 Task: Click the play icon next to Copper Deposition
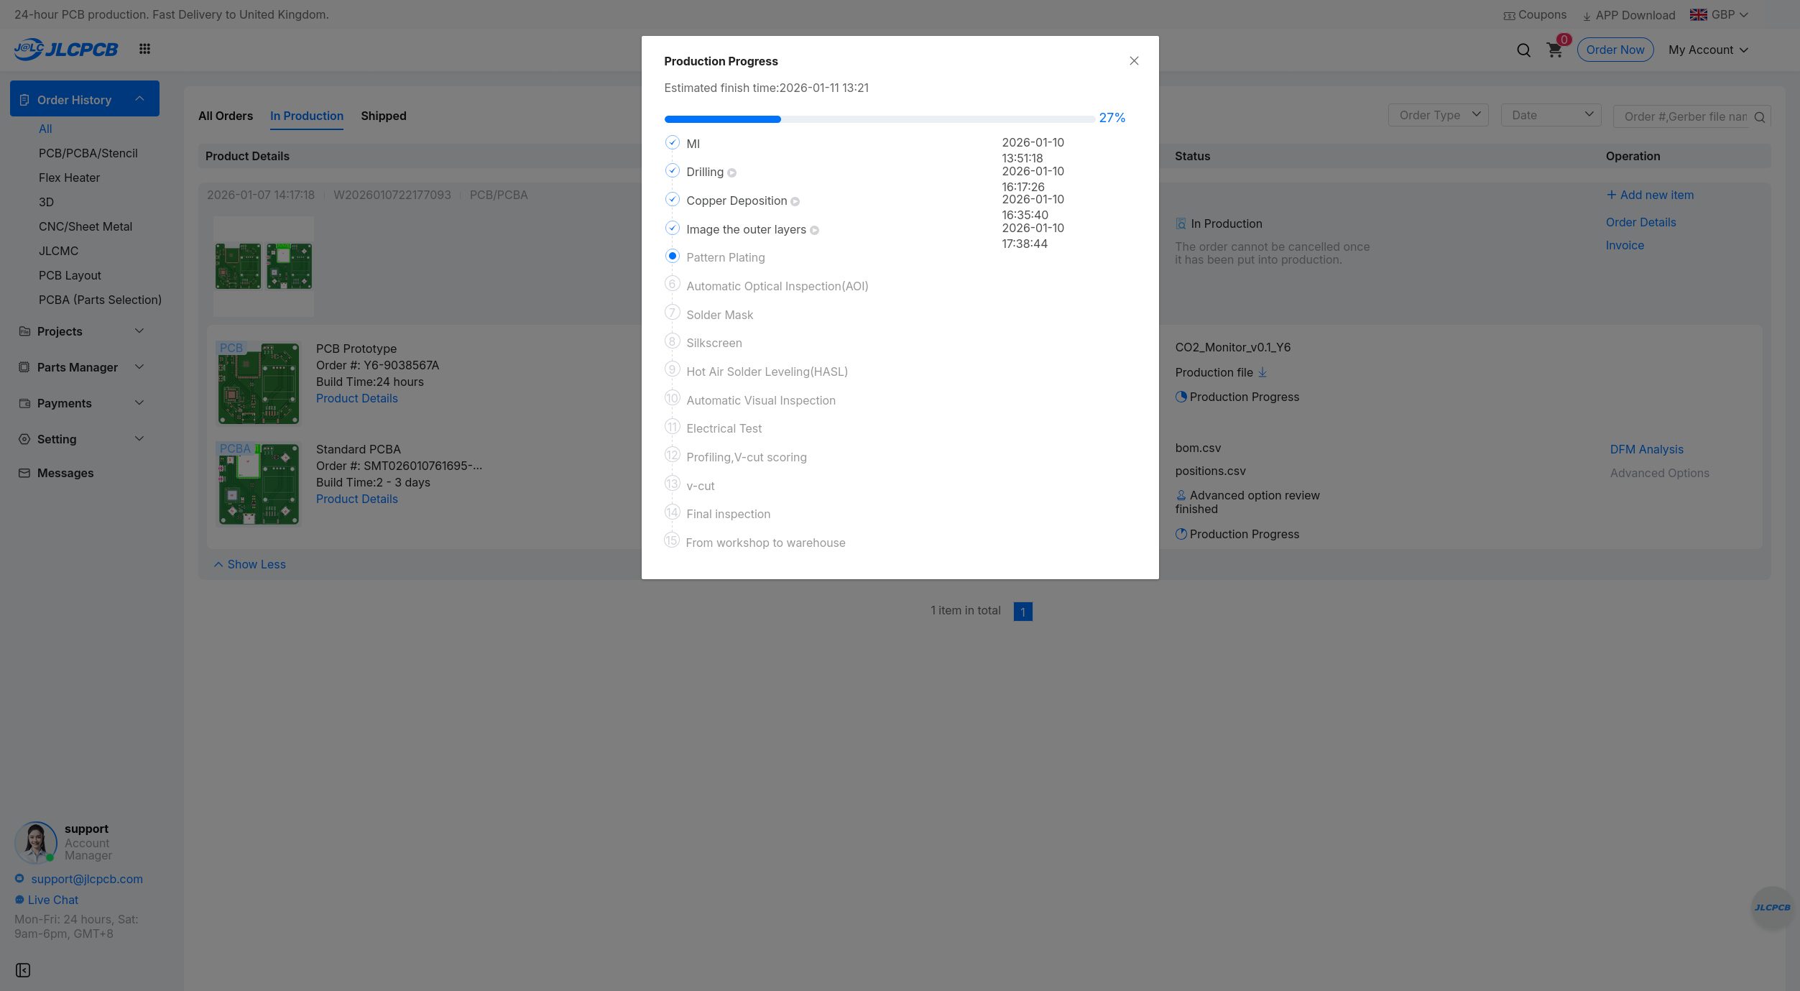[795, 202]
